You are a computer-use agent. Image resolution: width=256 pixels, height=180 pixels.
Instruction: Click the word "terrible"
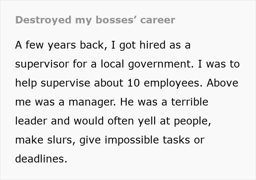(189, 102)
